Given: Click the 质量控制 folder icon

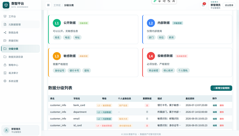Looking at the screenshot, I should [5, 40].
